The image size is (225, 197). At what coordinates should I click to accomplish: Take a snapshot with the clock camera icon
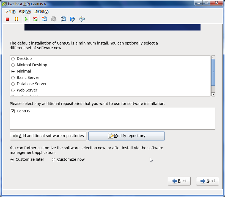[x=44, y=19]
